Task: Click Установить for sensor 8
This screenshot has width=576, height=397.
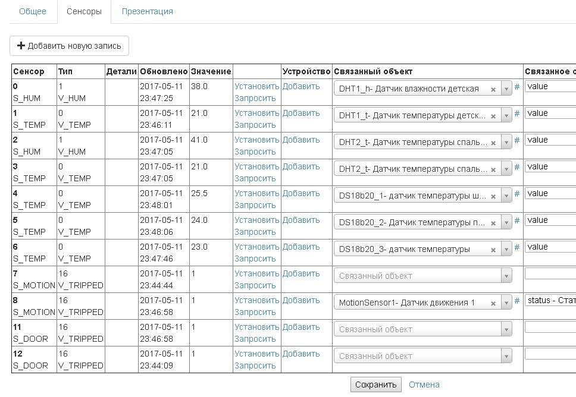Action: [257, 301]
